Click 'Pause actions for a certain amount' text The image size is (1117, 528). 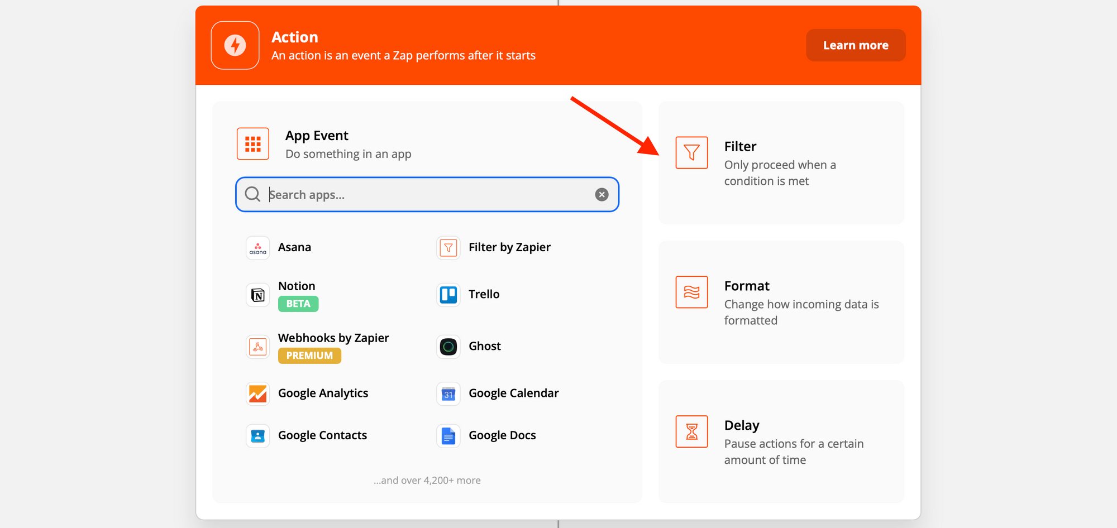coord(794,452)
